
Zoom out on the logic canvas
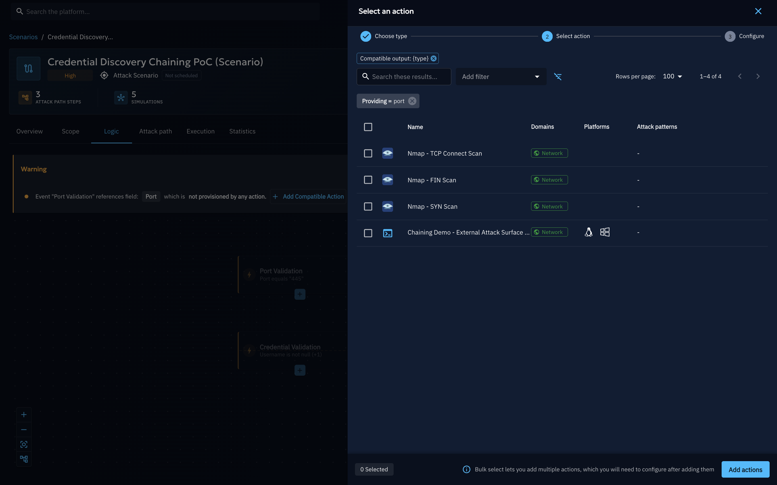(24, 430)
